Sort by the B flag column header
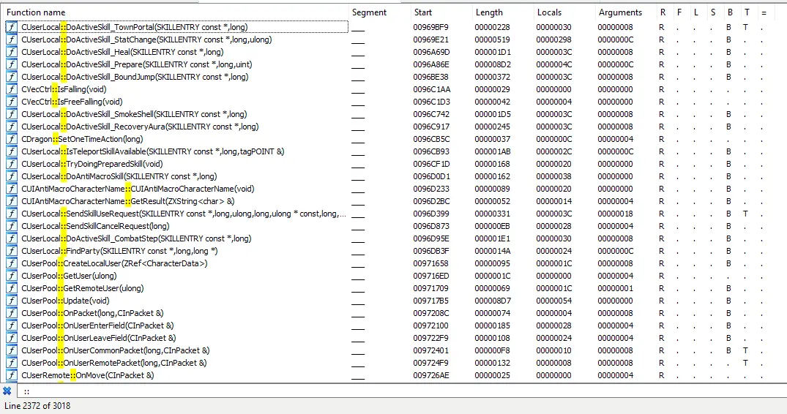The height and width of the screenshot is (414, 787). point(730,12)
